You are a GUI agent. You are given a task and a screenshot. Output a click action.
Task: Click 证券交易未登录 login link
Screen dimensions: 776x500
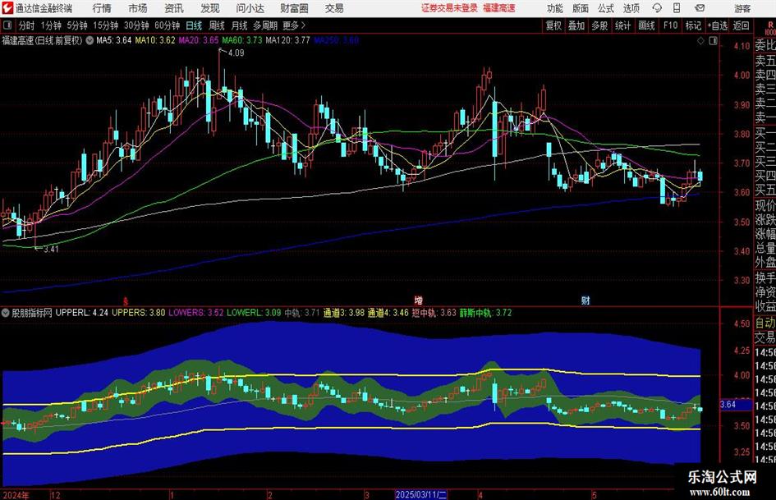pos(449,8)
